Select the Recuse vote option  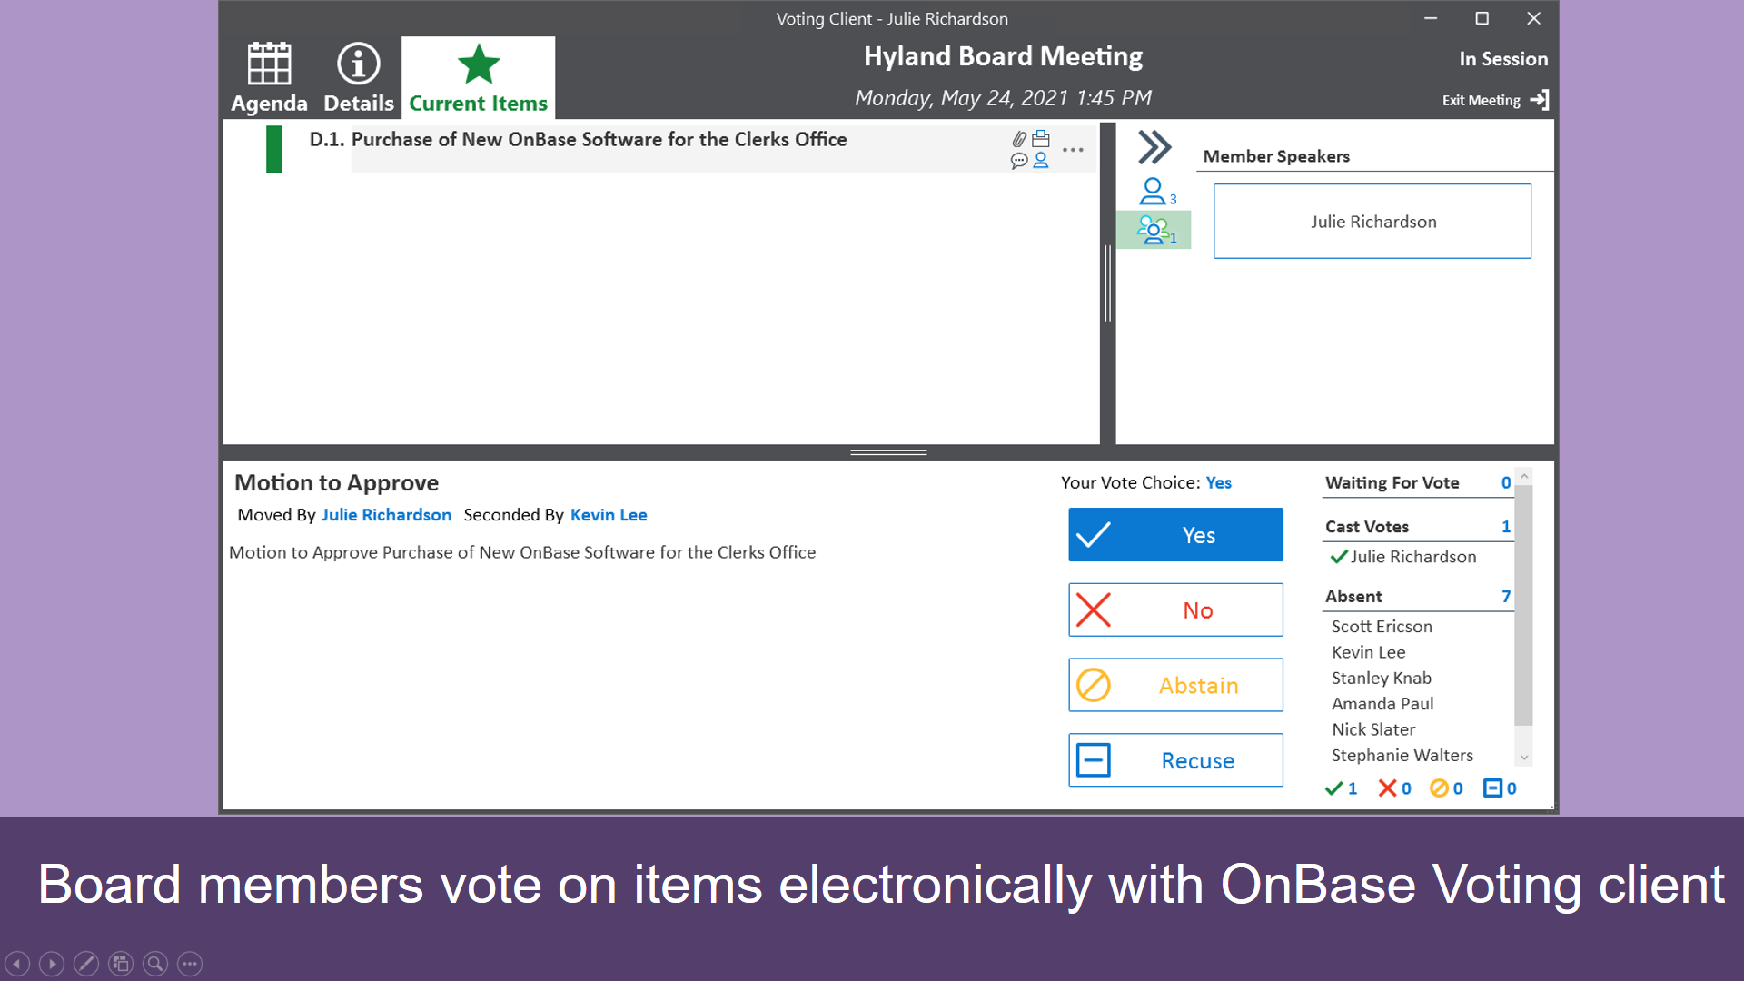pyautogui.click(x=1175, y=759)
